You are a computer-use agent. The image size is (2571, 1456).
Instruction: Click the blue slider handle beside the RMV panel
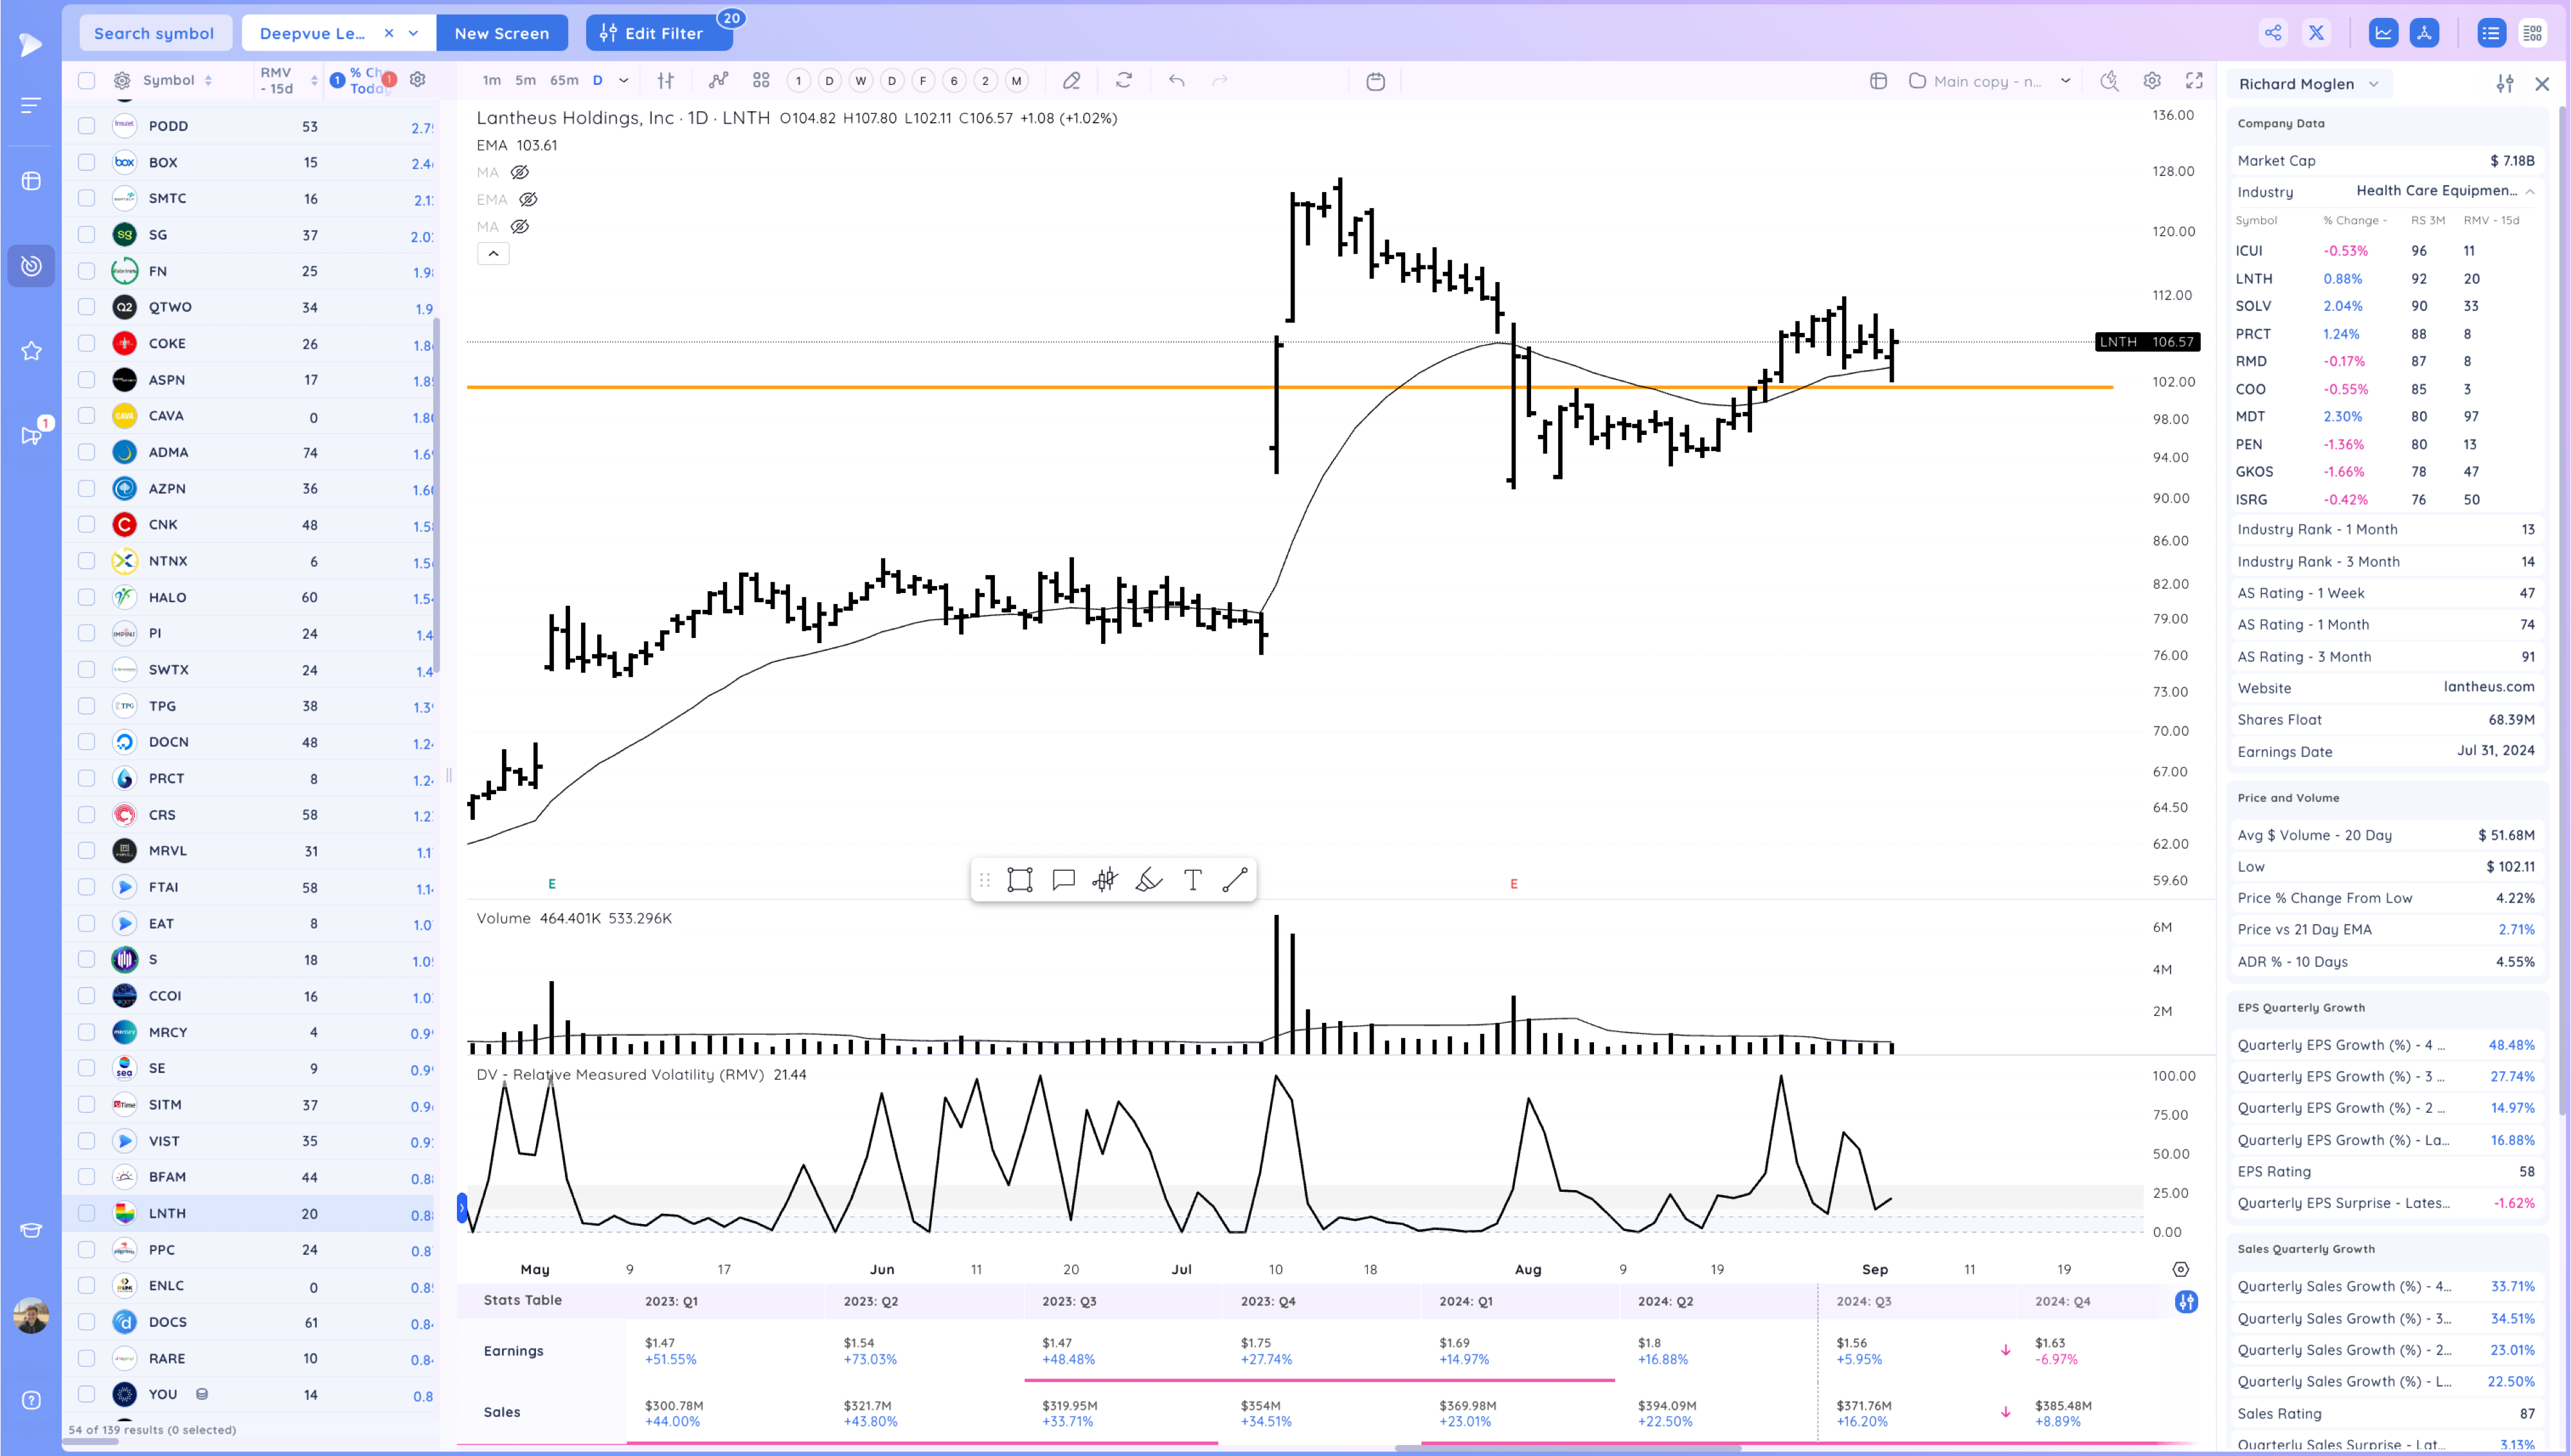(461, 1207)
